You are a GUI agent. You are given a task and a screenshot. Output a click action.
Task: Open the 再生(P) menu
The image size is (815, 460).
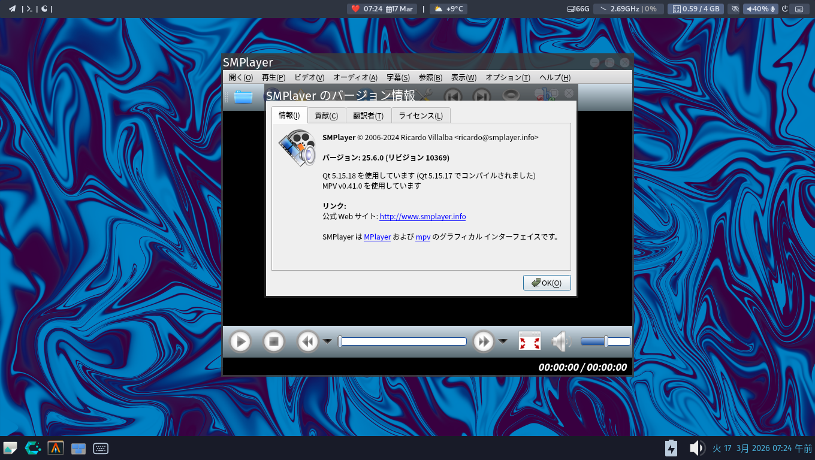coord(273,77)
